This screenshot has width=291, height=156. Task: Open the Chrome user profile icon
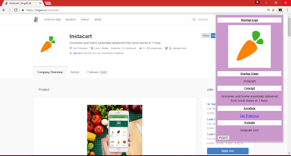(x=257, y=2)
